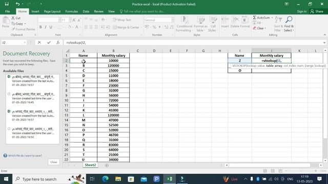
Task: Switch to the Insert ribbon tab
Action: point(35,11)
